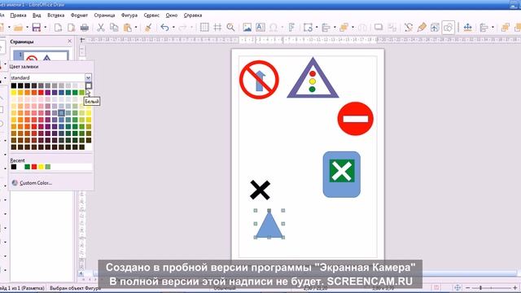
Task: Undo the last action
Action: [x=164, y=27]
